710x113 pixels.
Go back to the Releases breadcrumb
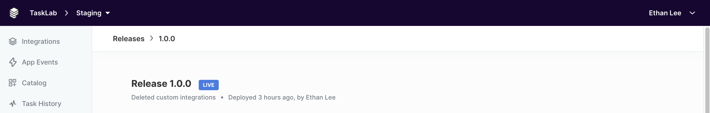coord(128,39)
